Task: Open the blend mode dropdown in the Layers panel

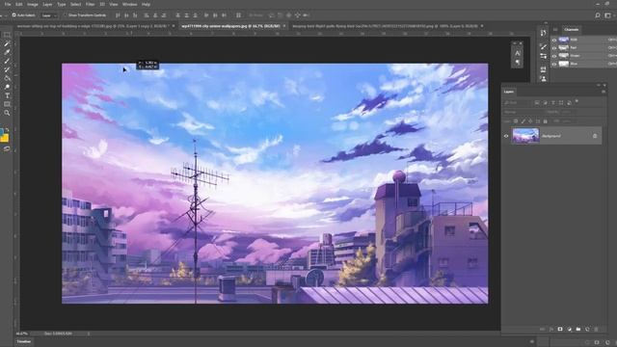Action: (523, 112)
